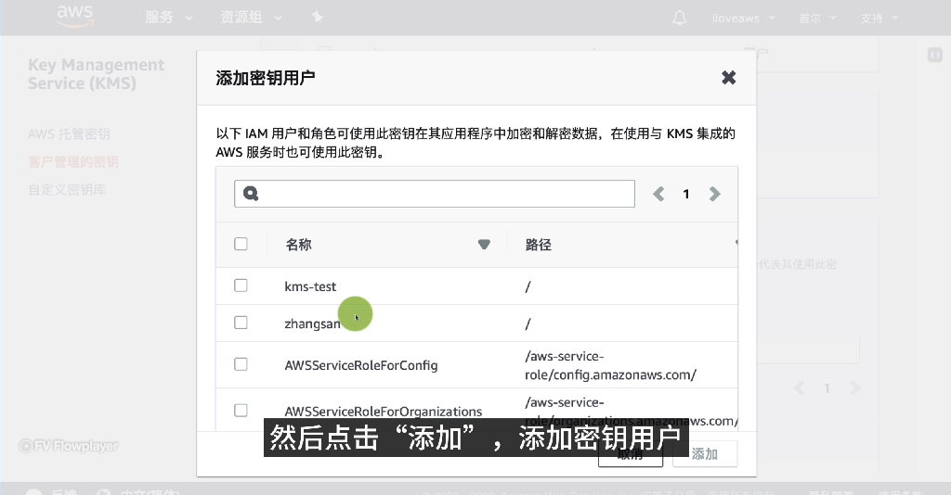Check the kms-test user checkbox

(241, 286)
